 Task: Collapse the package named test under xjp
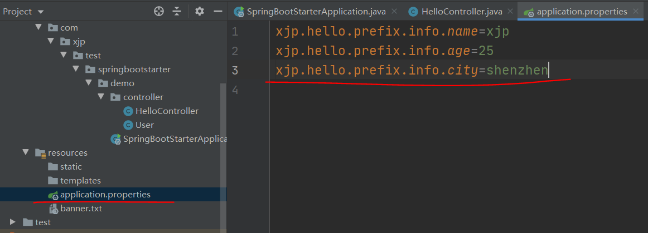coord(64,55)
